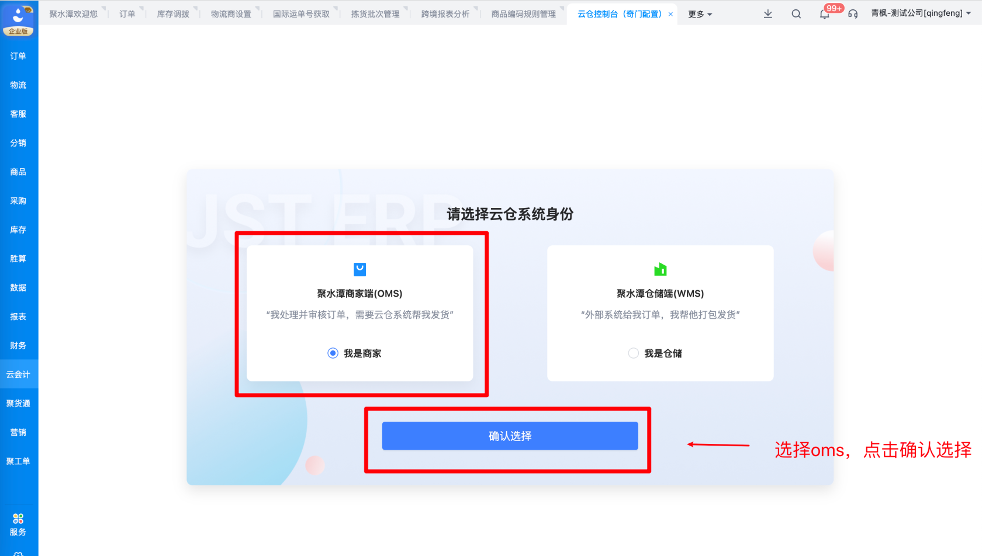
Task: Open 客服 in the left sidebar
Action: (18, 114)
